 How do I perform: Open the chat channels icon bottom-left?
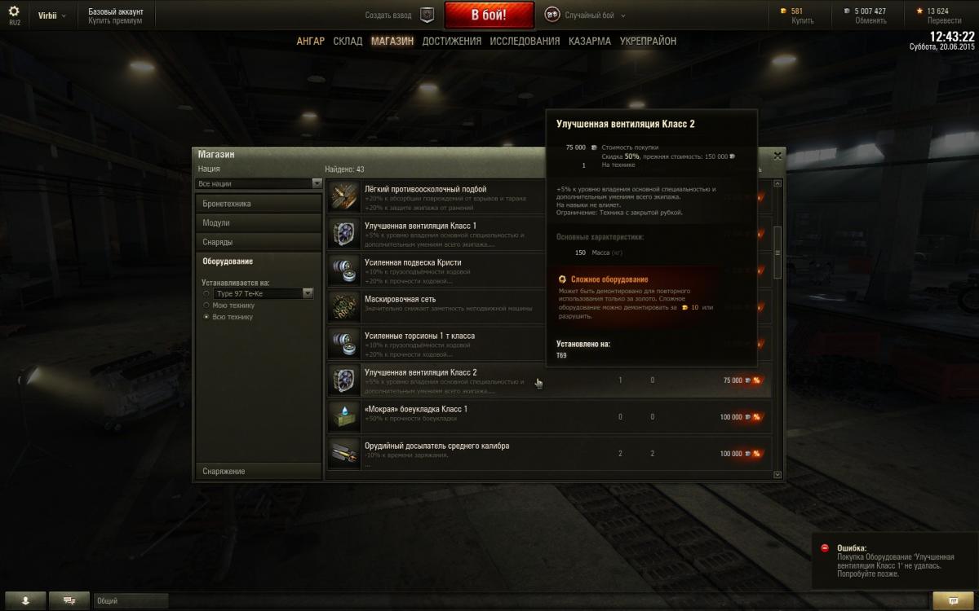point(69,600)
